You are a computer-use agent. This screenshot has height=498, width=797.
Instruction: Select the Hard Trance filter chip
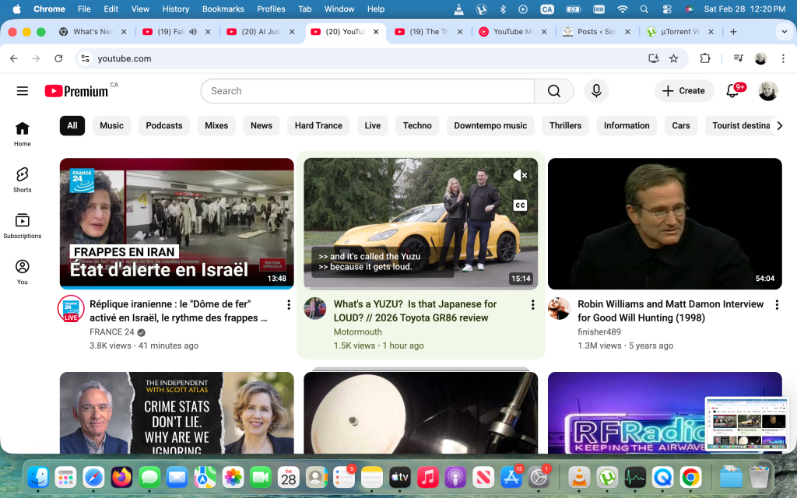pyautogui.click(x=318, y=125)
